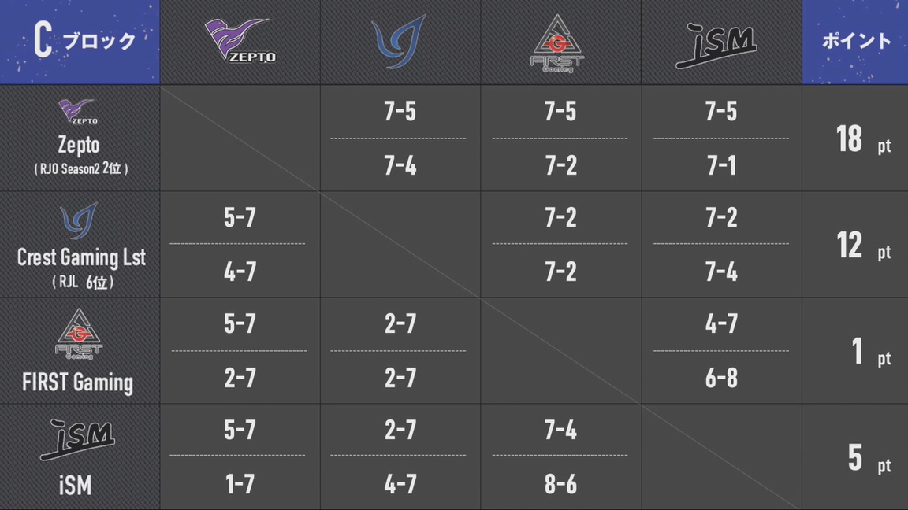Click the Crest Gaming Lst team name

(81, 257)
